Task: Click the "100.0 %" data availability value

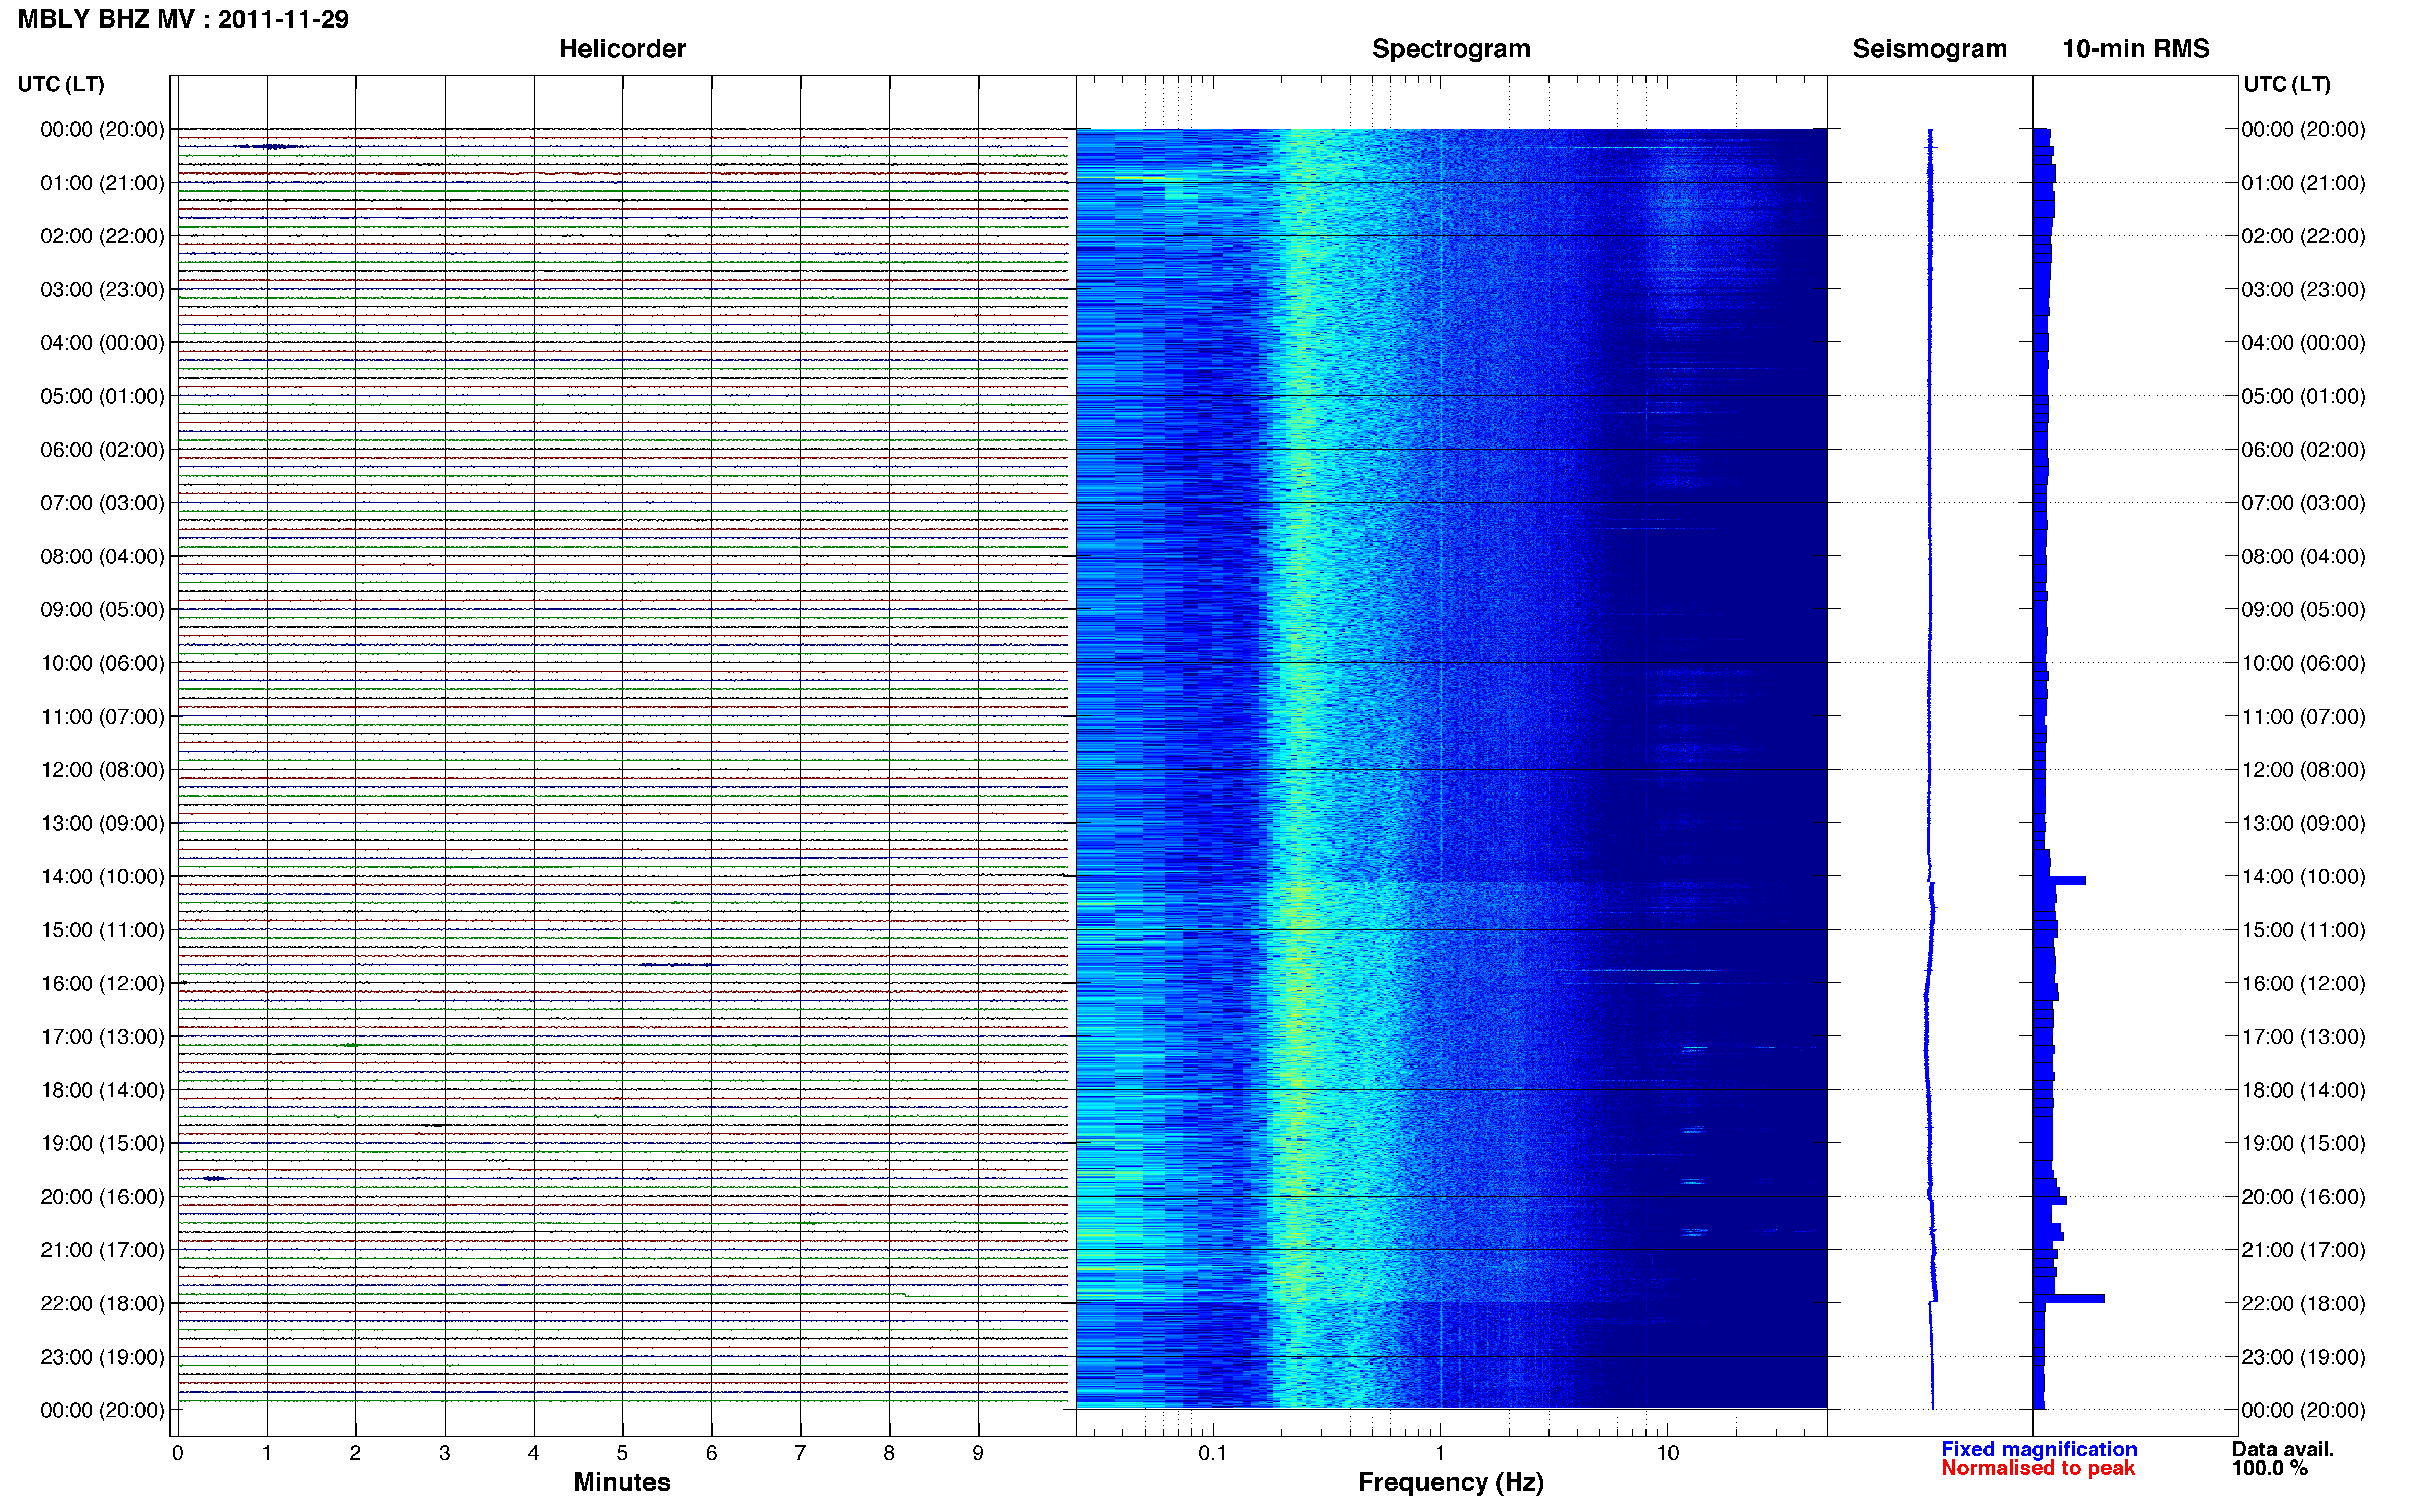Action: (2269, 1468)
